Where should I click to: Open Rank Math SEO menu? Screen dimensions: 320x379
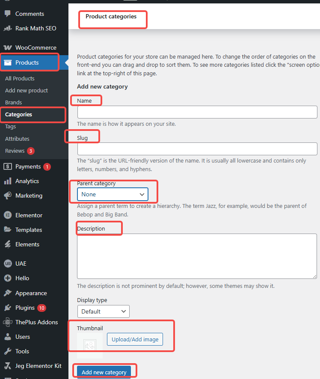coord(36,28)
